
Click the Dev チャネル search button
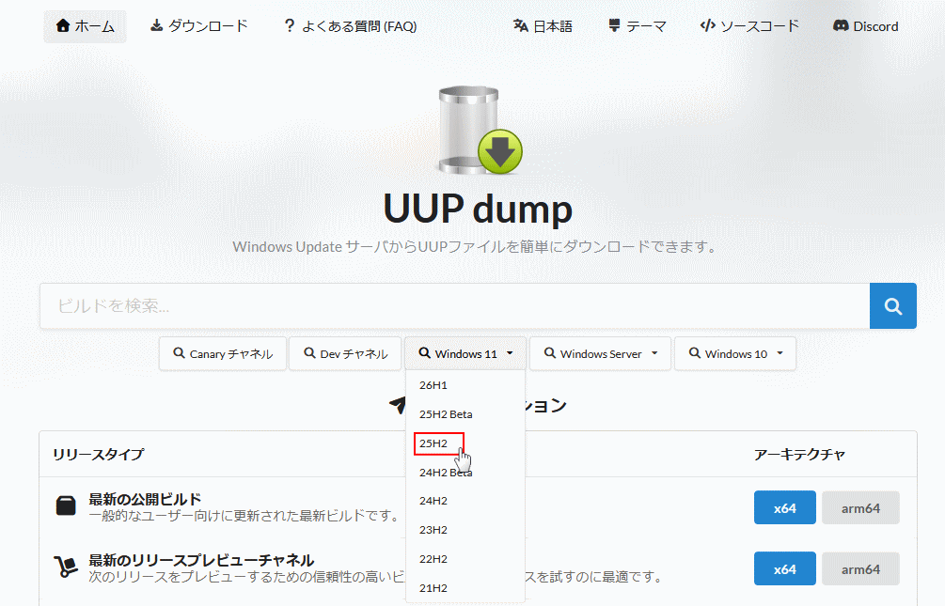(x=345, y=353)
